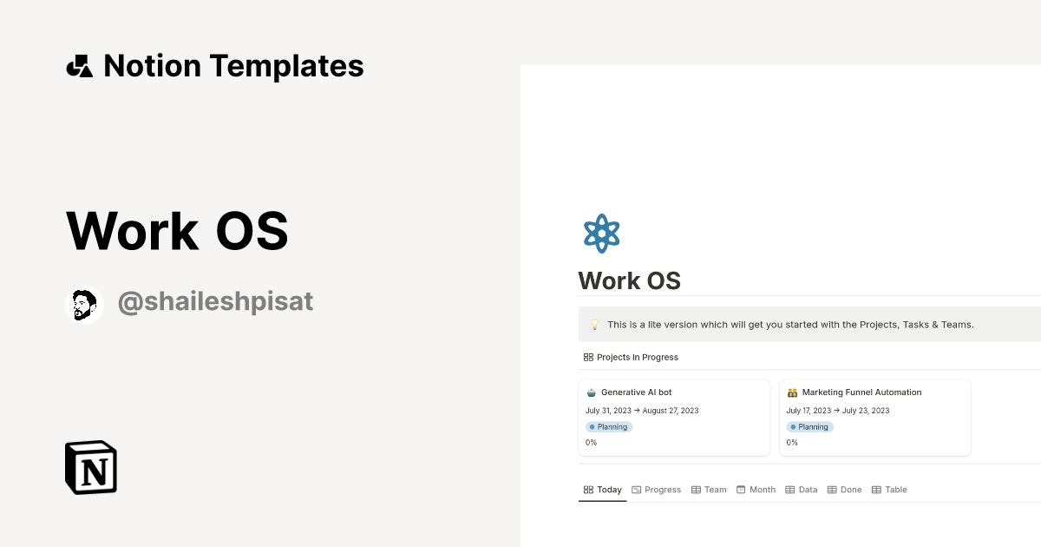Click the calendar icon beside the Month view
Viewport: 1041px width, 547px height.
click(x=740, y=489)
